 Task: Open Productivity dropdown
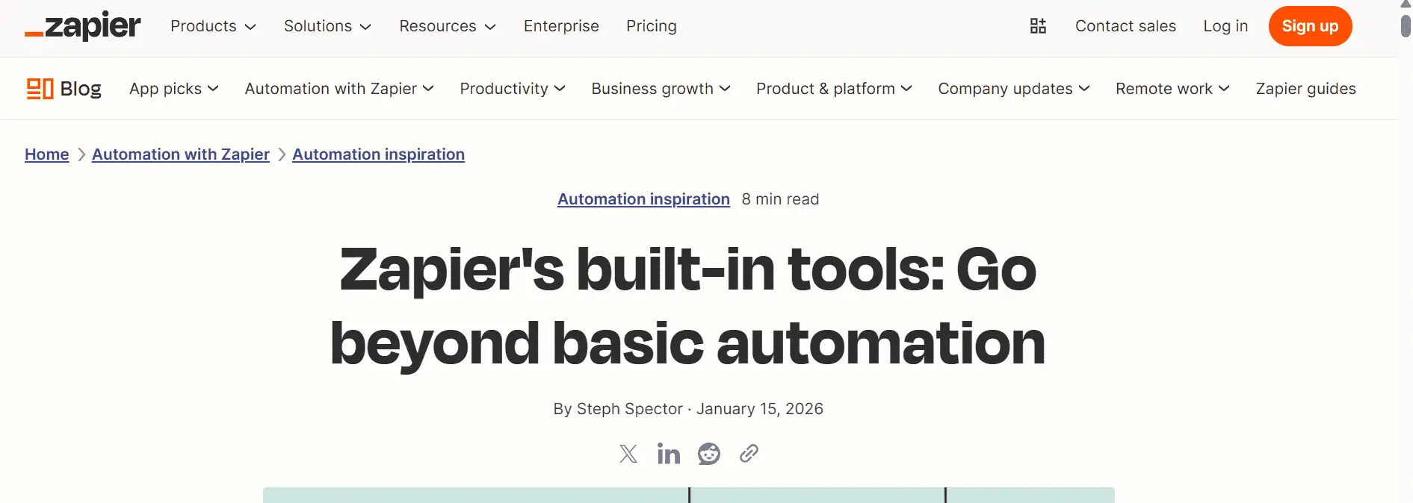513,89
